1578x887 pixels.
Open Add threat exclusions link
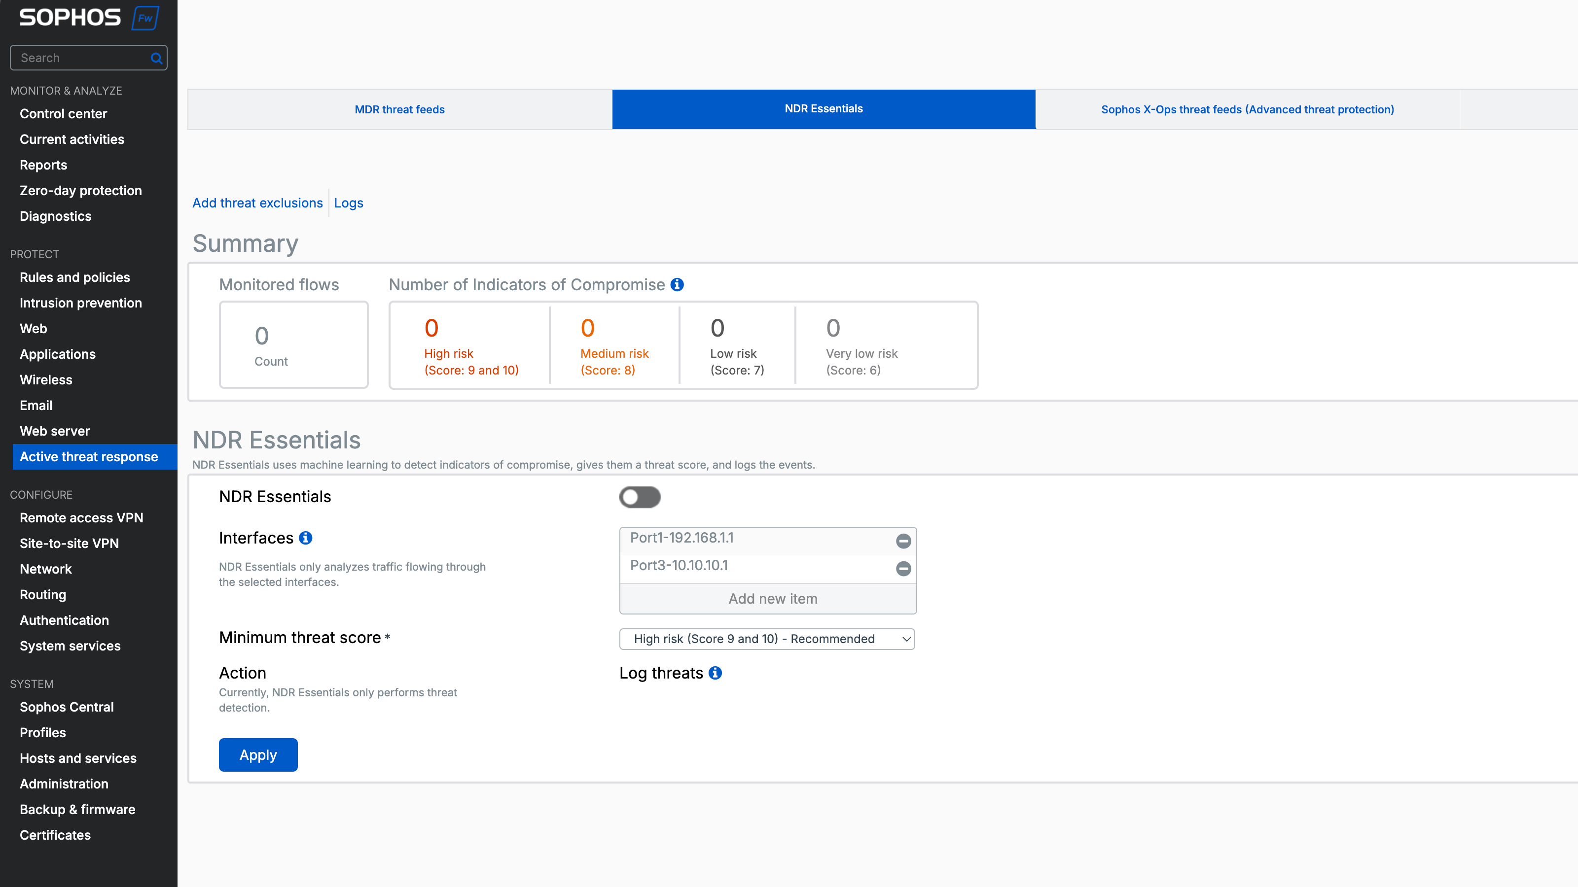click(257, 203)
